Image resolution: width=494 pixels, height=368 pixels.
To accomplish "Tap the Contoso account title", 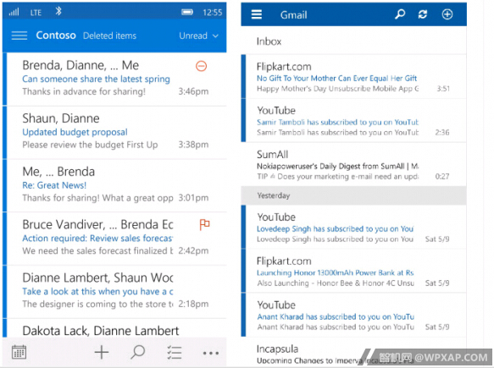I will (56, 36).
